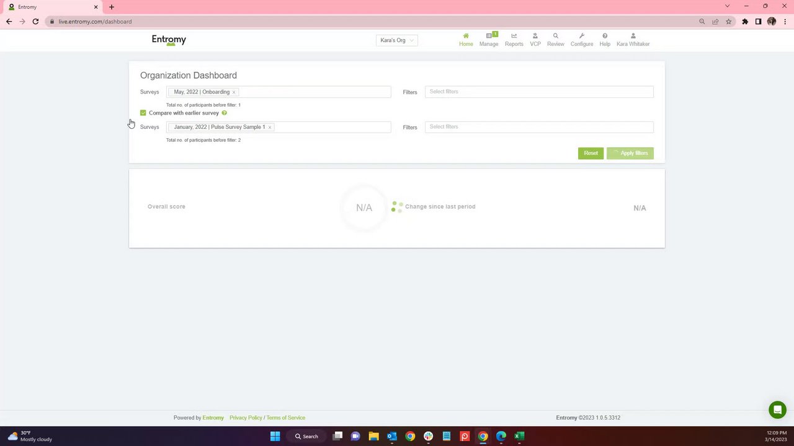
Task: Open the Terms of Service link
Action: point(286,418)
